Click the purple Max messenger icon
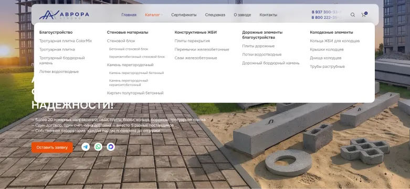Screen dimensions: 410x189 pyautogui.click(x=111, y=146)
